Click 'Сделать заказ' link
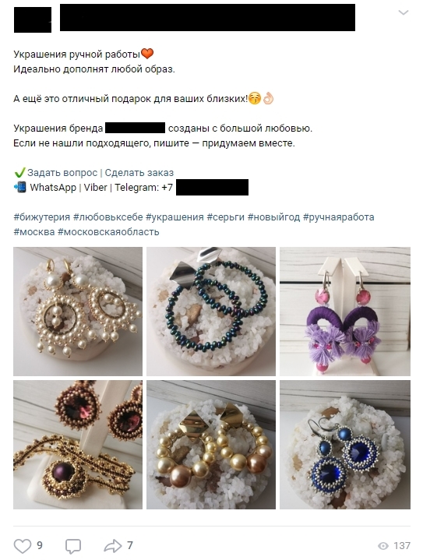Viewport: 423px width, 560px height. pyautogui.click(x=139, y=173)
